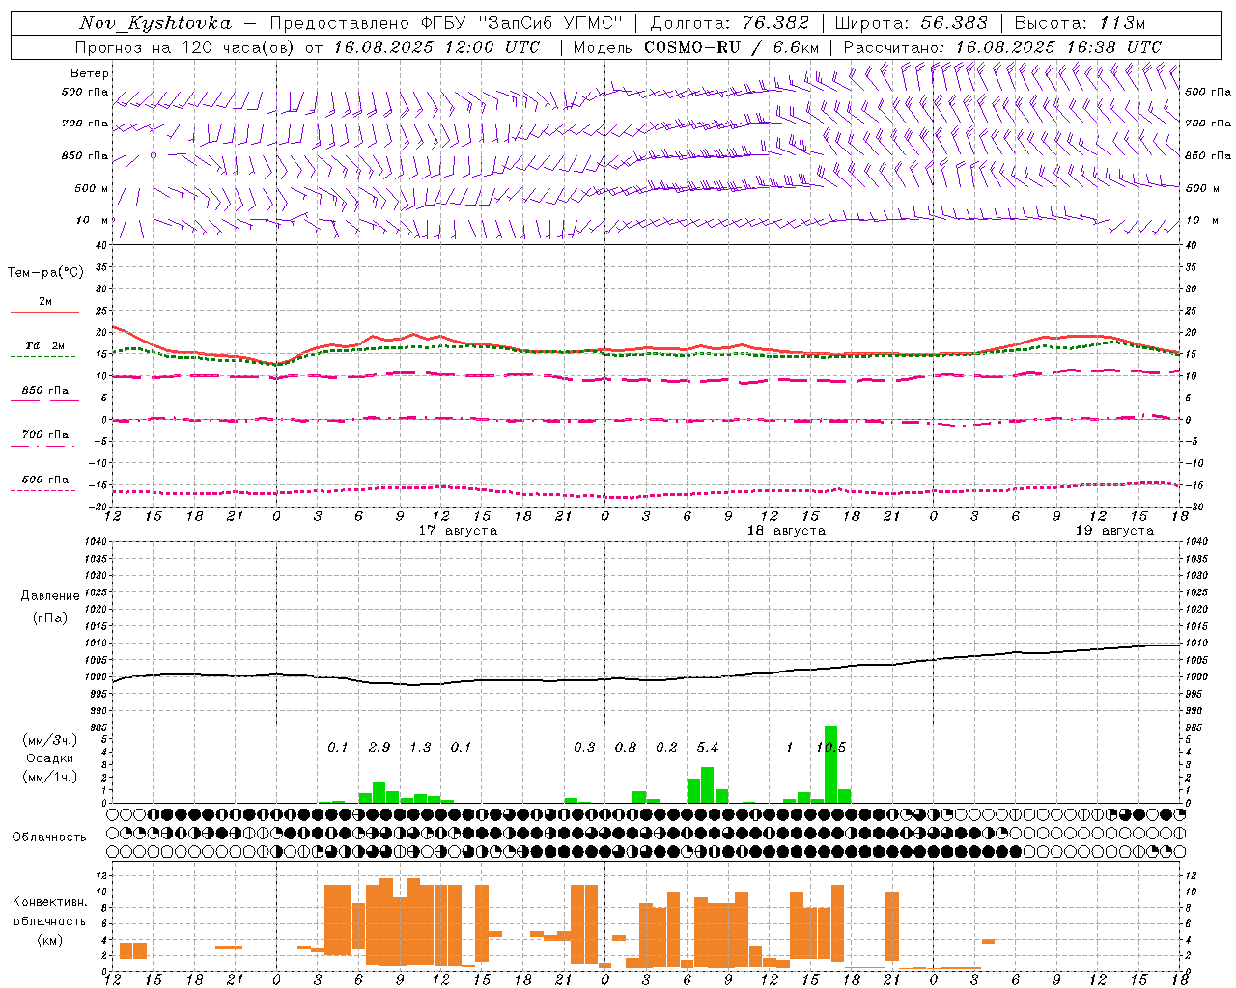Image resolution: width=1236 pixels, height=988 pixels.
Task: Select the 18 августа date label
Action: tap(786, 531)
